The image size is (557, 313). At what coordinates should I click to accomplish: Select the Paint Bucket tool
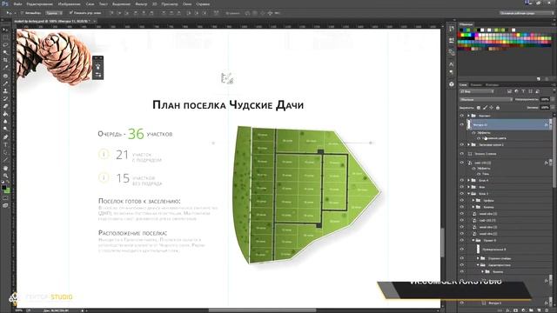click(5, 114)
